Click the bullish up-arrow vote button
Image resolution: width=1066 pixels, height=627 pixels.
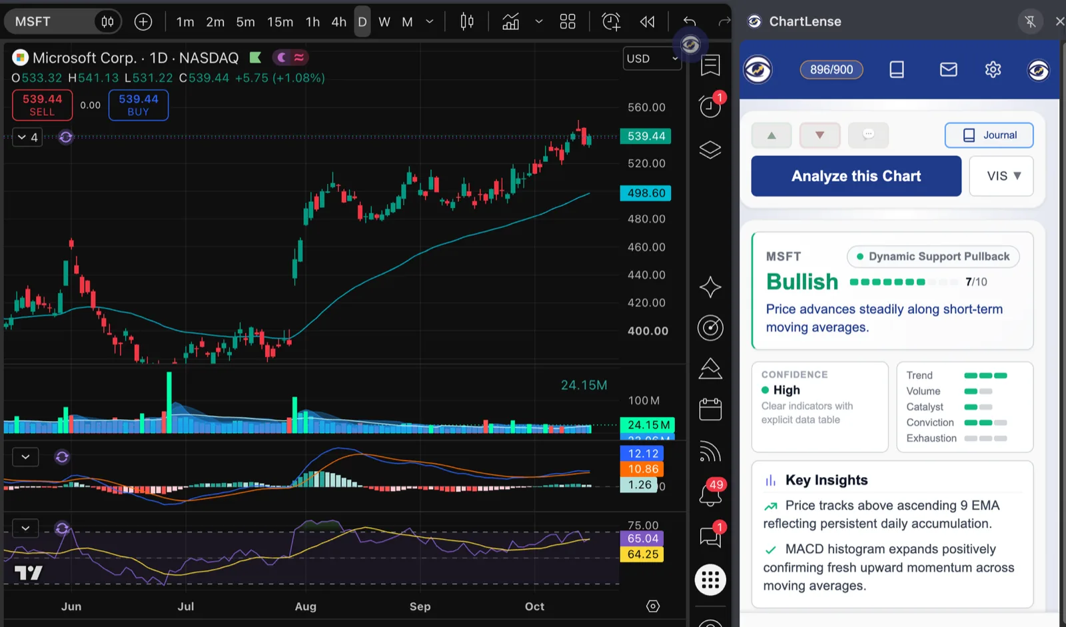click(772, 135)
